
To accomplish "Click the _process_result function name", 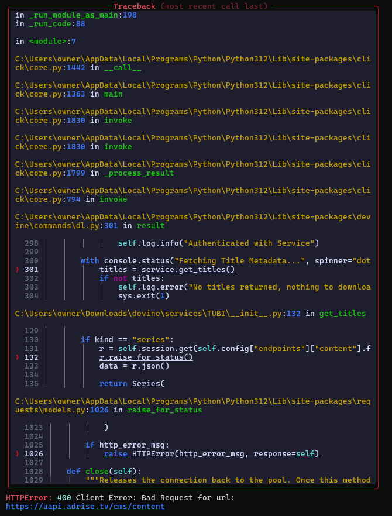I will pyautogui.click(x=139, y=173).
